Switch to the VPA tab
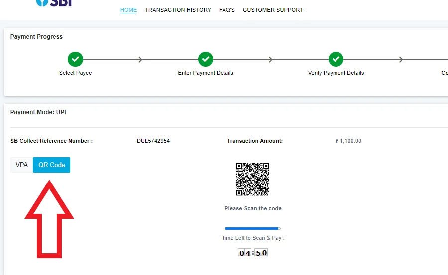The image size is (448, 275). [x=22, y=165]
